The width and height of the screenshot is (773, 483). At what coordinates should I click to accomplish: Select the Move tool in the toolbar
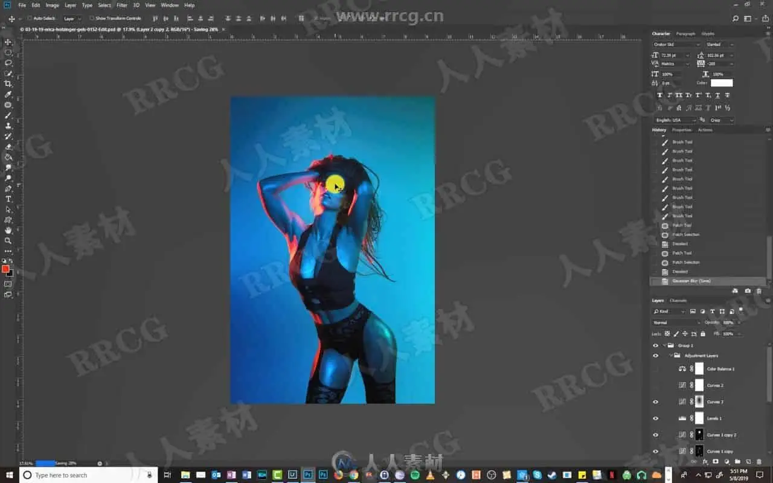8,42
